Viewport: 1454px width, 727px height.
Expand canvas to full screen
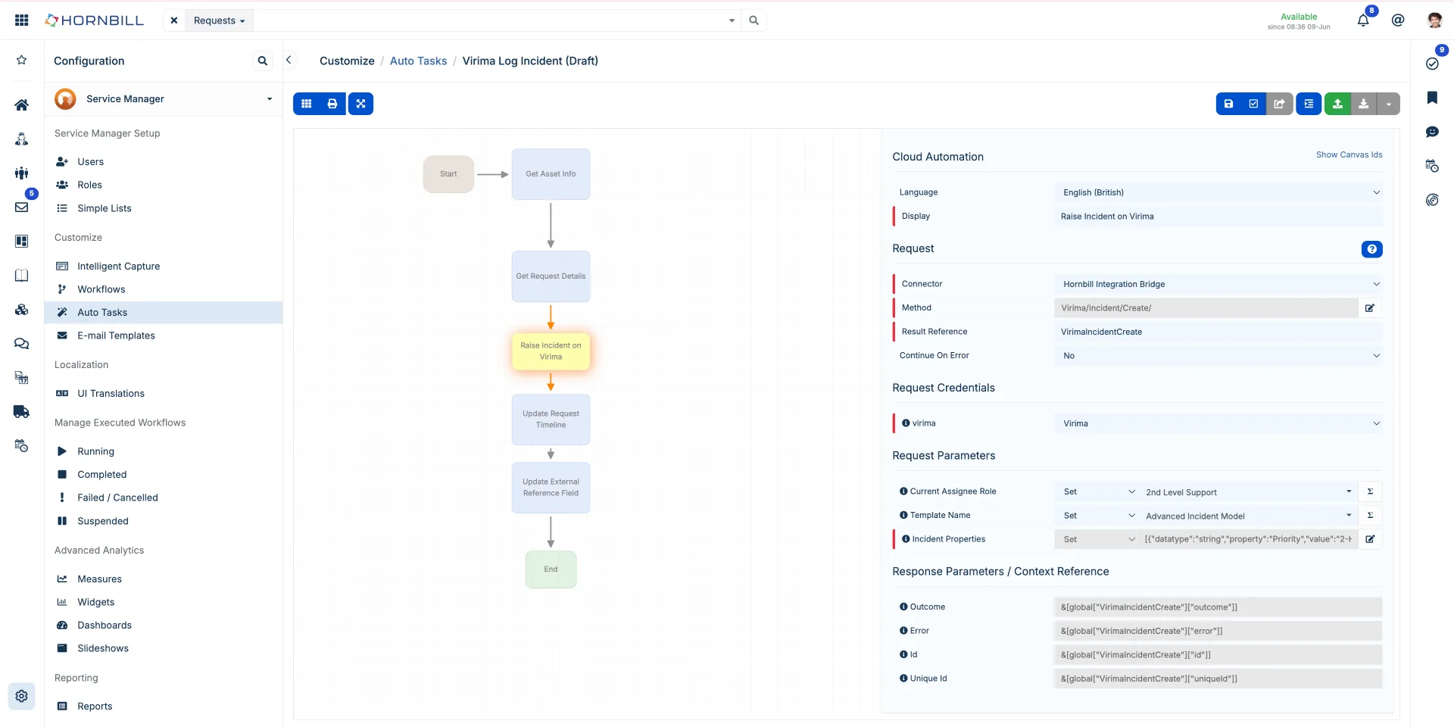361,104
